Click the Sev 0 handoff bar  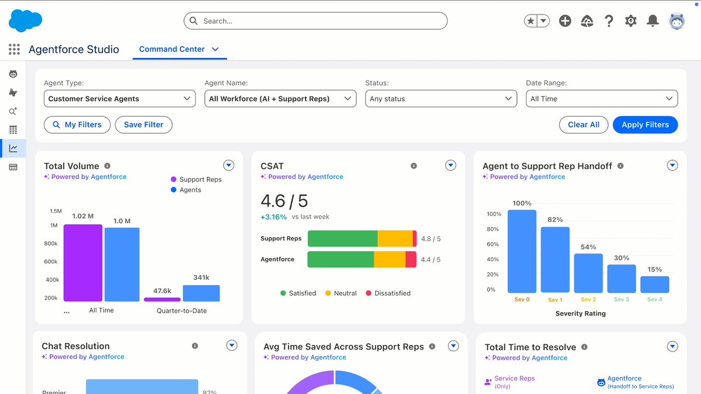pos(522,251)
